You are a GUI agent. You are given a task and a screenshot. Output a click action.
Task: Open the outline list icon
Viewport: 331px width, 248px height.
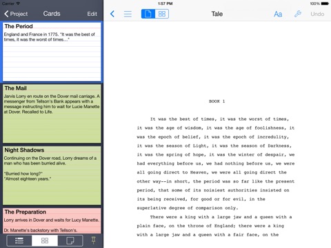tap(128, 14)
